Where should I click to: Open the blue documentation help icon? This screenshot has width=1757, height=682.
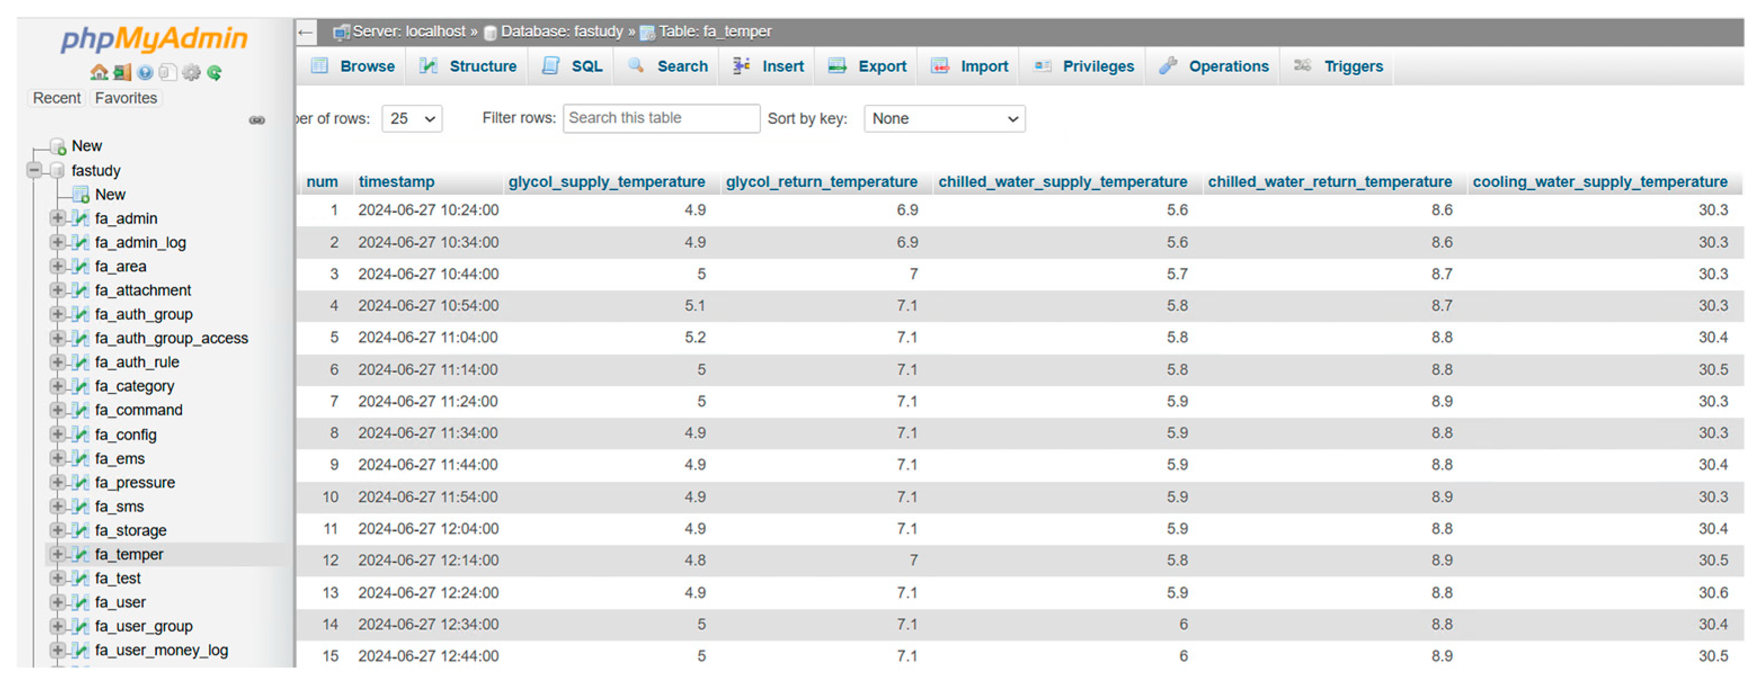tap(145, 73)
